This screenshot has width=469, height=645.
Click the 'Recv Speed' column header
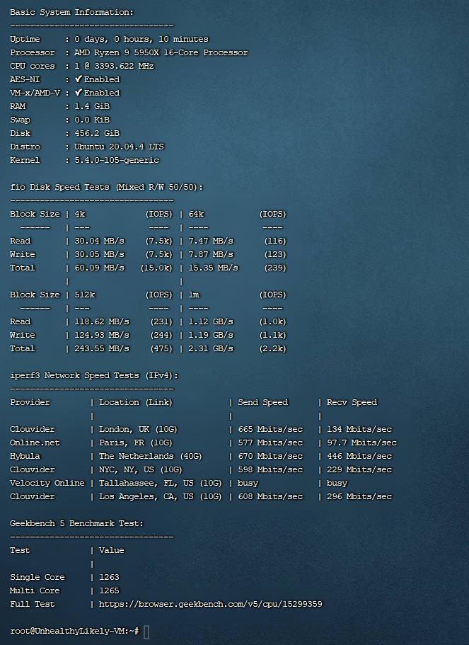(352, 402)
